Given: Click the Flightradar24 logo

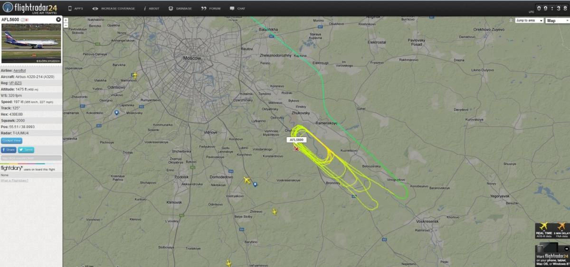Looking at the screenshot, I should (x=30, y=8).
